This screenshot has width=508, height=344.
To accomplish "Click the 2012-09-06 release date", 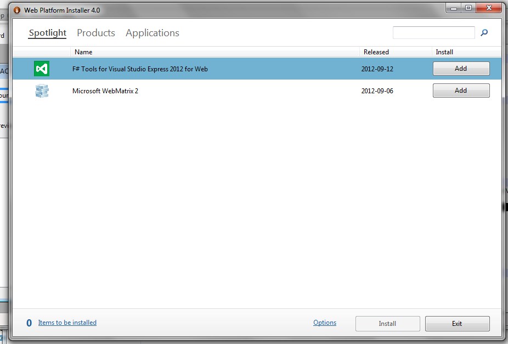I will point(377,91).
